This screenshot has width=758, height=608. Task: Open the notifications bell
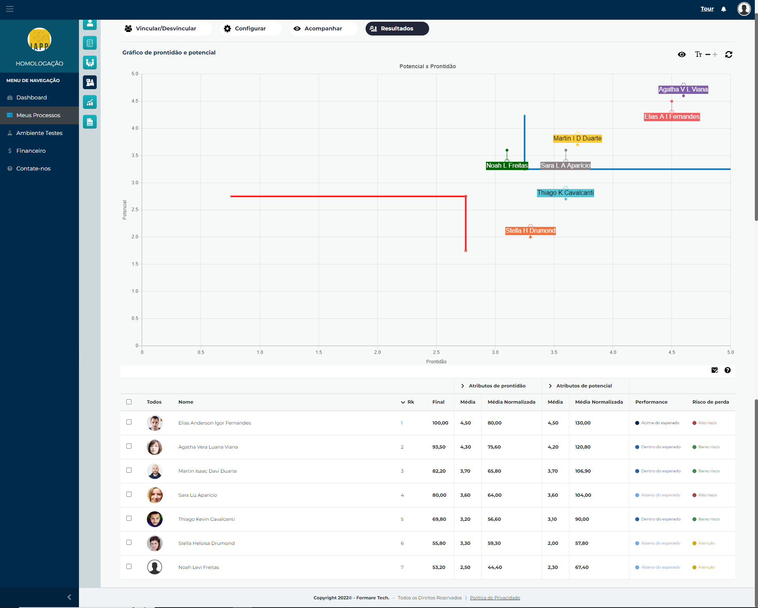pyautogui.click(x=724, y=9)
